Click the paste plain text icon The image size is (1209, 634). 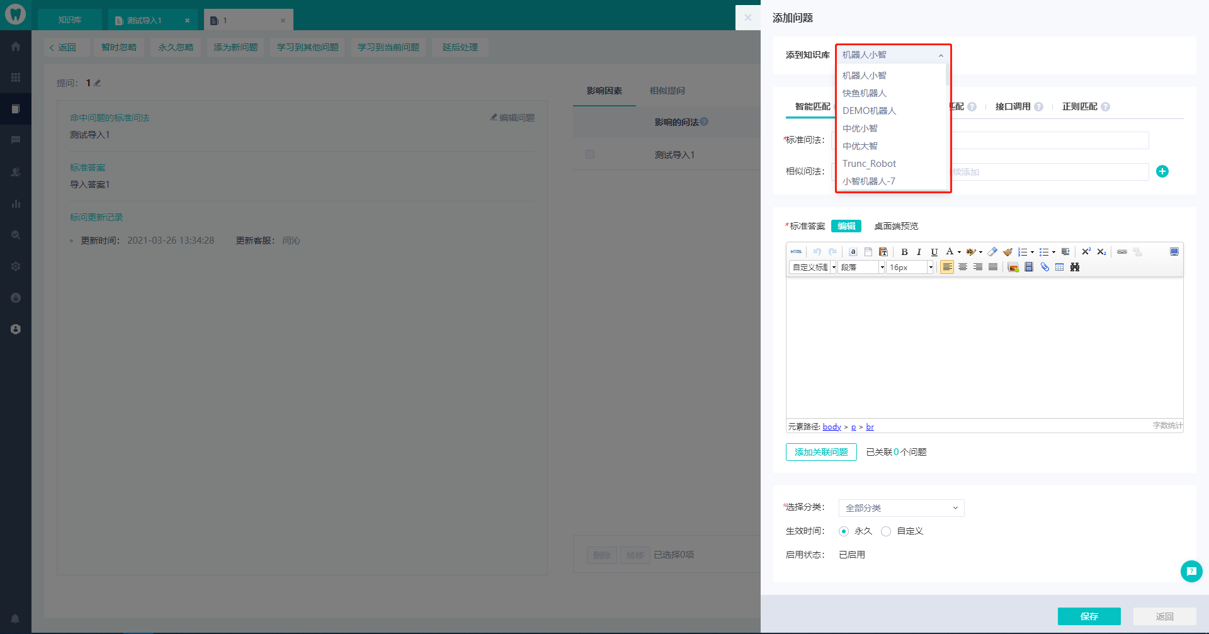click(x=883, y=252)
